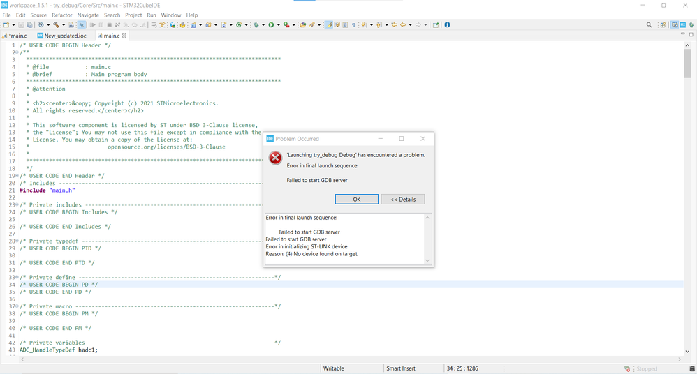Close the active main.c tab
The width and height of the screenshot is (697, 374).
[x=124, y=36]
